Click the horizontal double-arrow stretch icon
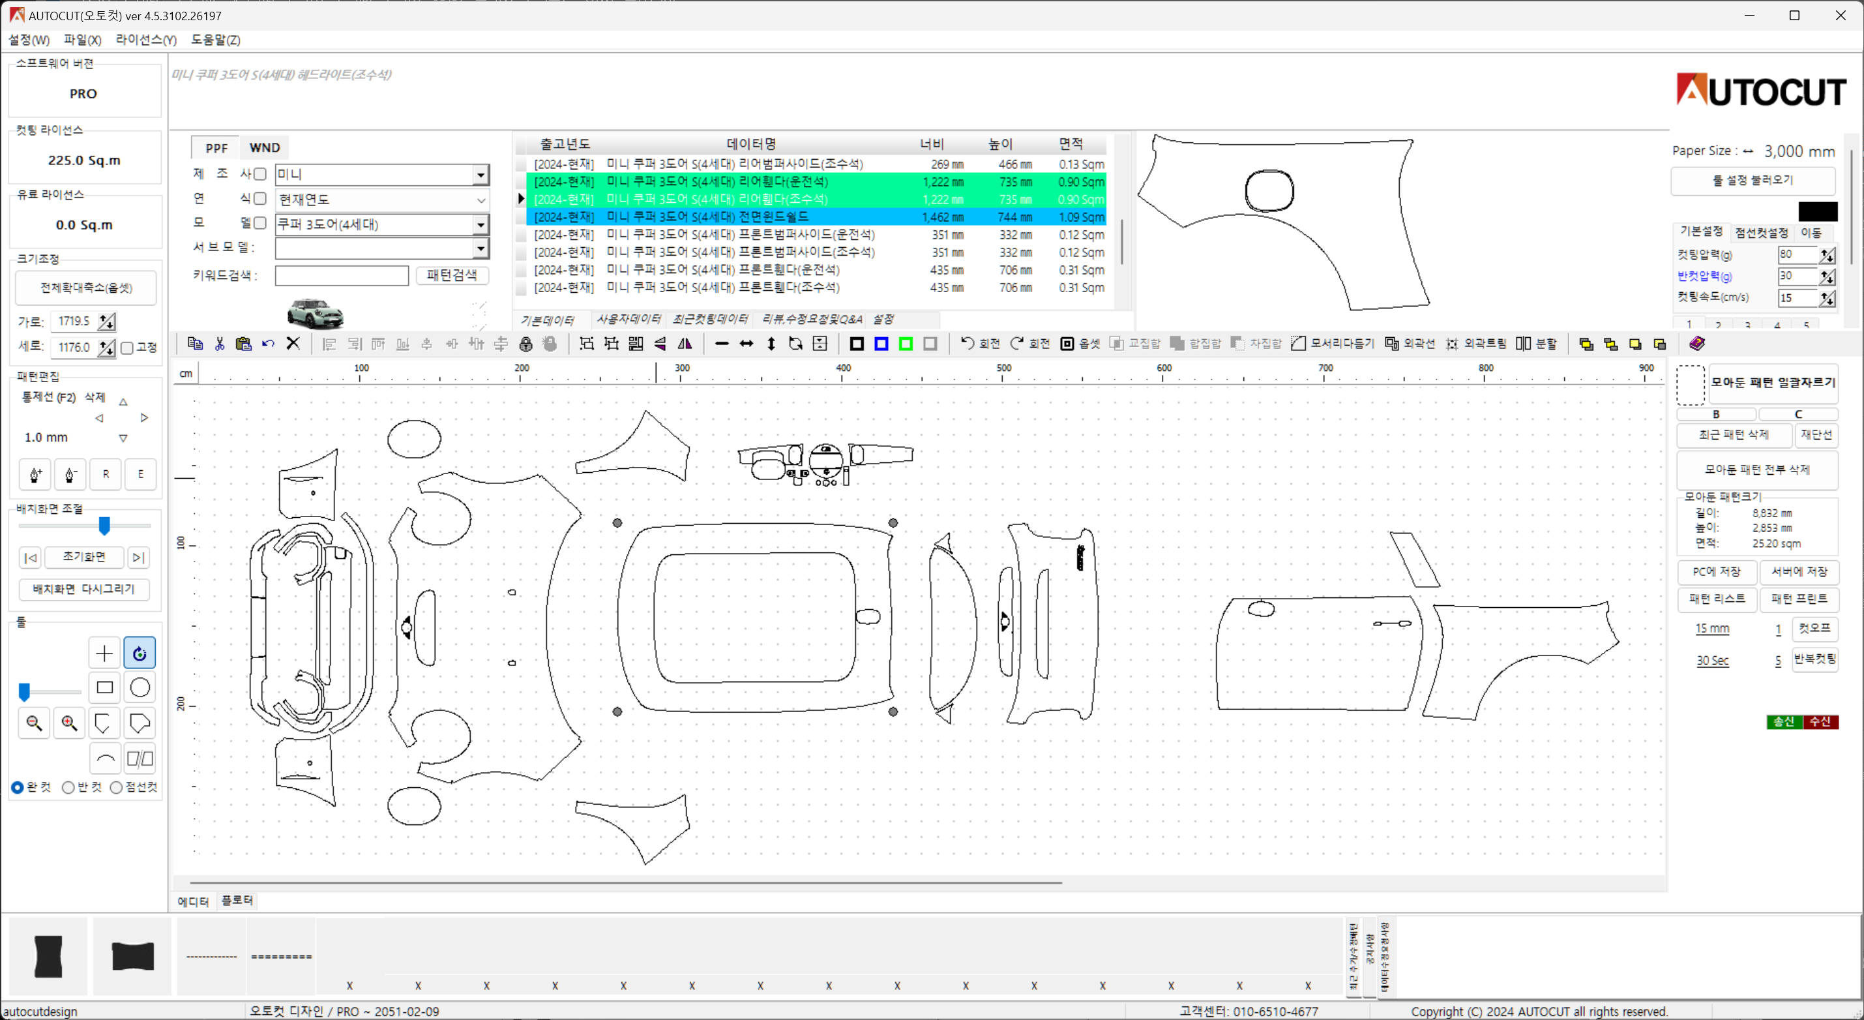Image resolution: width=1864 pixels, height=1020 pixels. [747, 344]
